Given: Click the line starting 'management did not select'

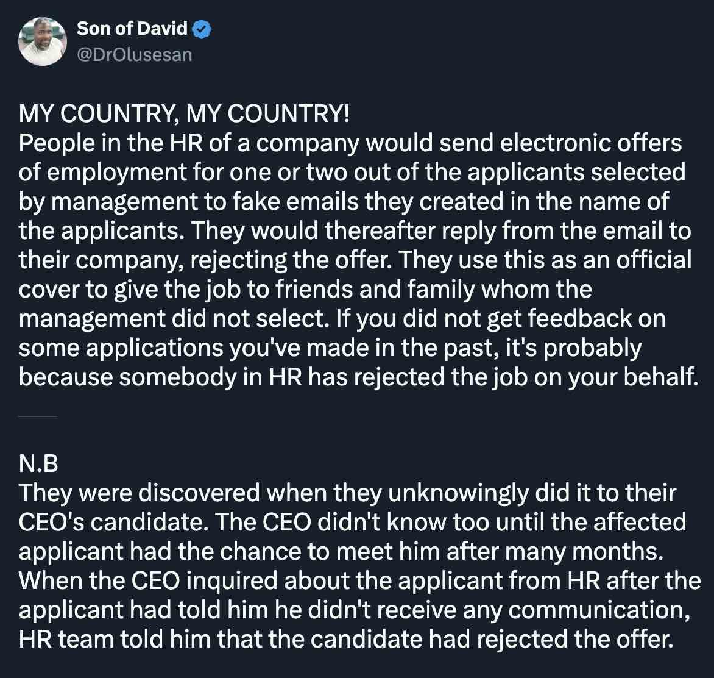Looking at the screenshot, I should [x=342, y=319].
